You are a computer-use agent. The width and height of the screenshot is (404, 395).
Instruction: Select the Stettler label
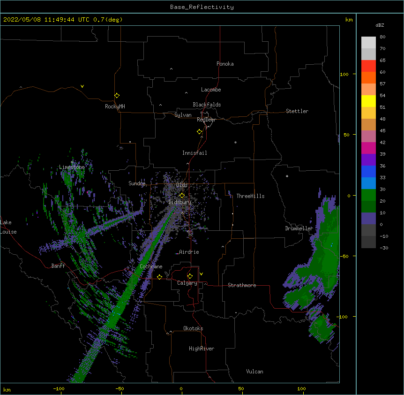coord(297,111)
